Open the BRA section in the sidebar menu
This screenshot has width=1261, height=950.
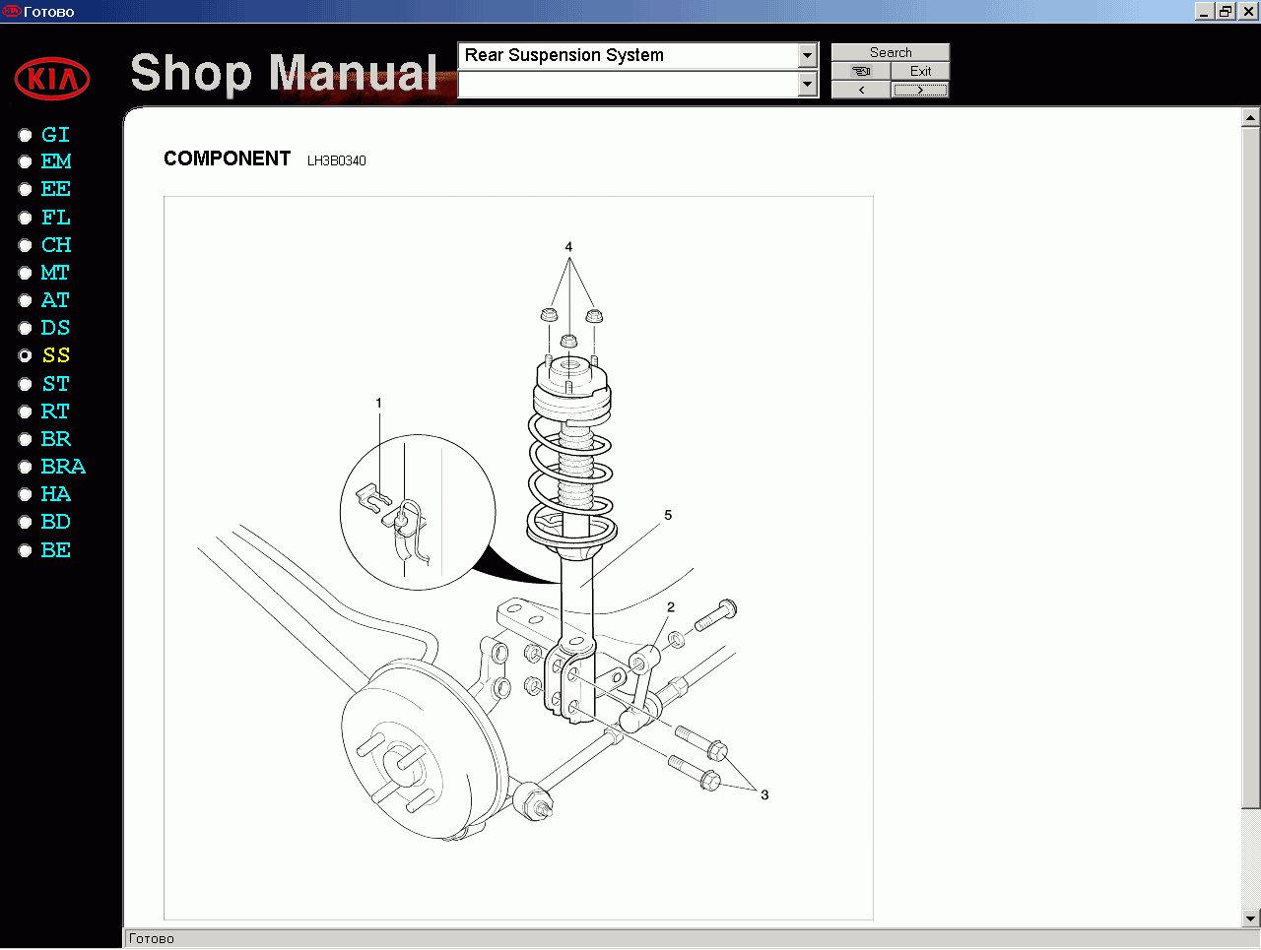point(63,467)
